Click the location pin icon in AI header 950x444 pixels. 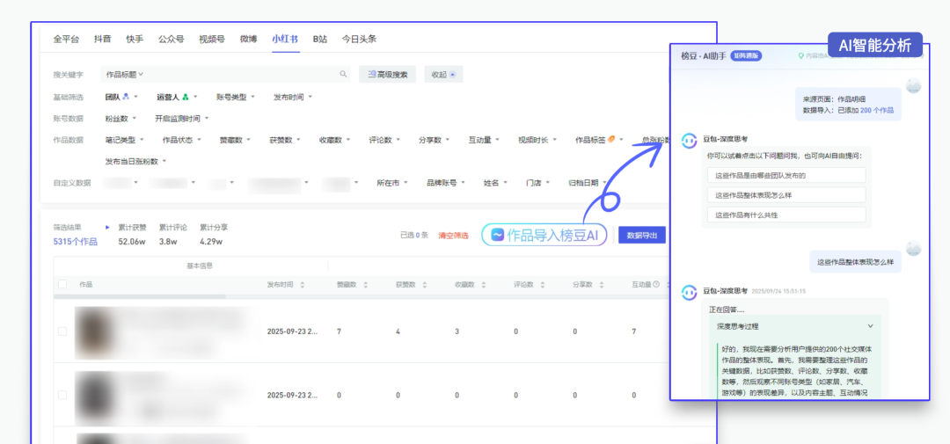point(801,55)
